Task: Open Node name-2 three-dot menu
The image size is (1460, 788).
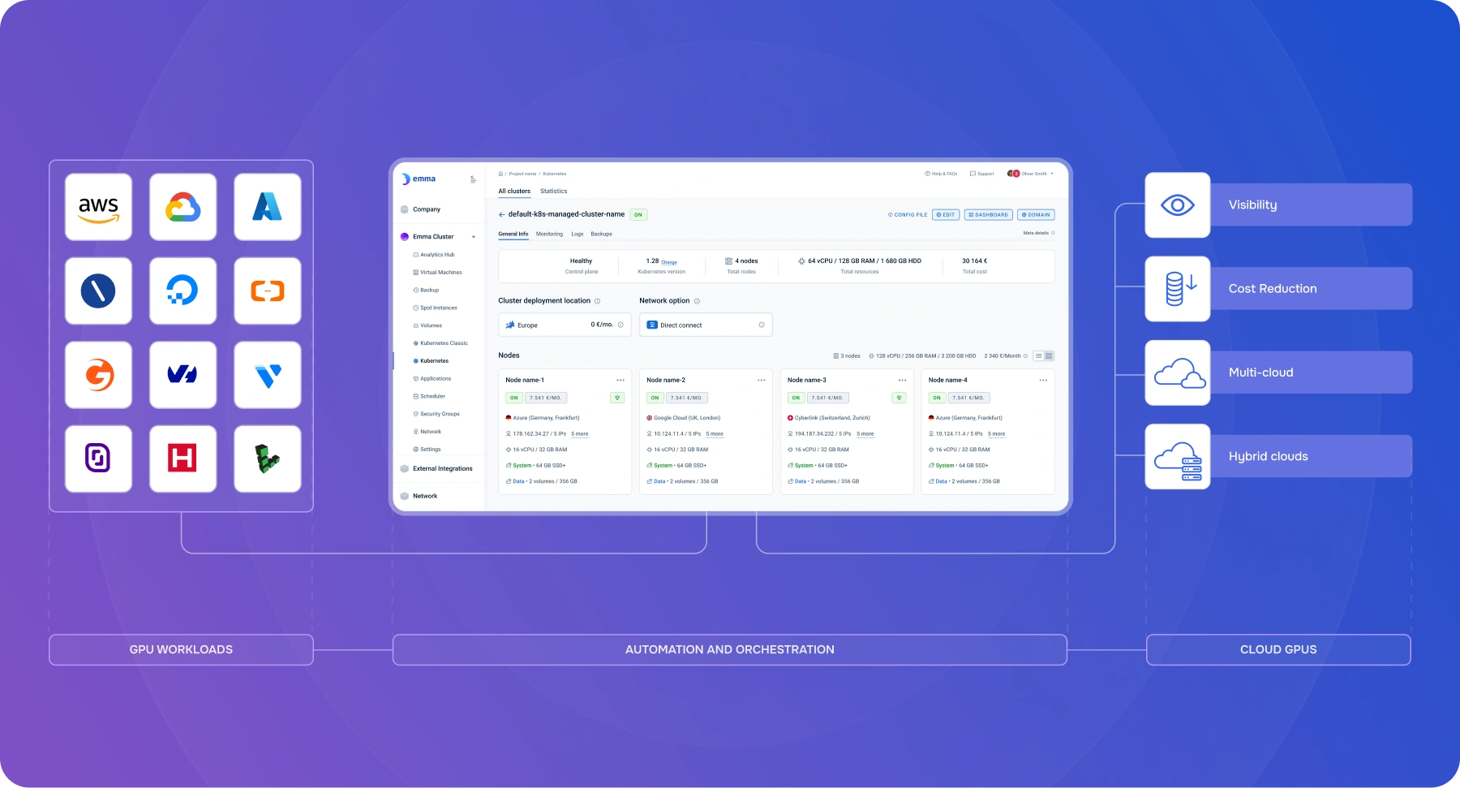Action: click(x=762, y=380)
